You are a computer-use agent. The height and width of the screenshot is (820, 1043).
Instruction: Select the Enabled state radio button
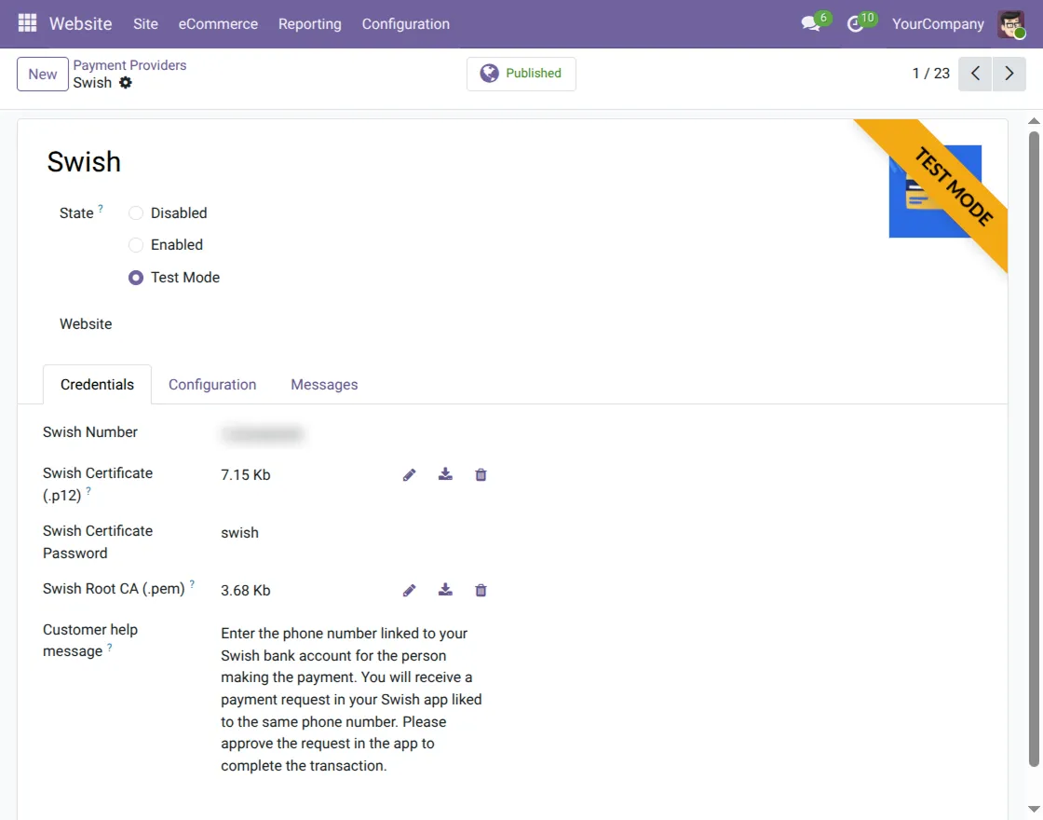pyautogui.click(x=136, y=245)
